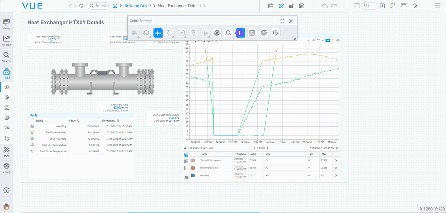Open the Tools toolbox in sidebar
This screenshot has width=446, height=213.
(x=6, y=74)
